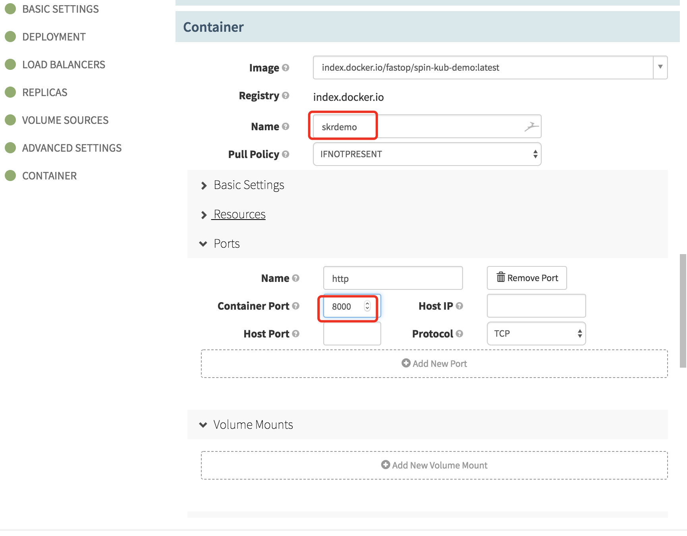This screenshot has height=536, width=687.
Task: Click the Remove Port button
Action: [x=527, y=278]
